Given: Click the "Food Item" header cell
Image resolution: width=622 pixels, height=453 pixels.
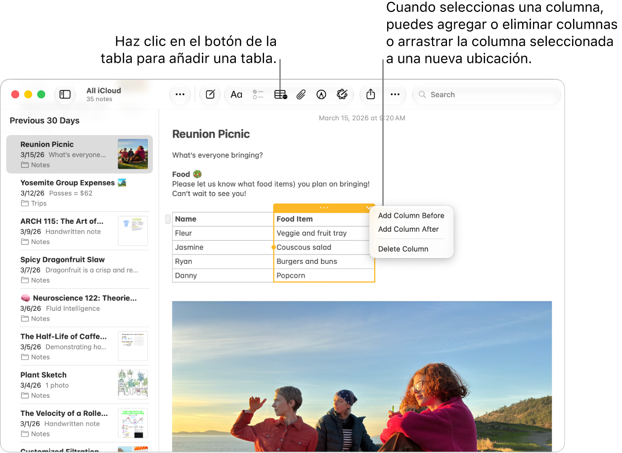Looking at the screenshot, I should [324, 219].
